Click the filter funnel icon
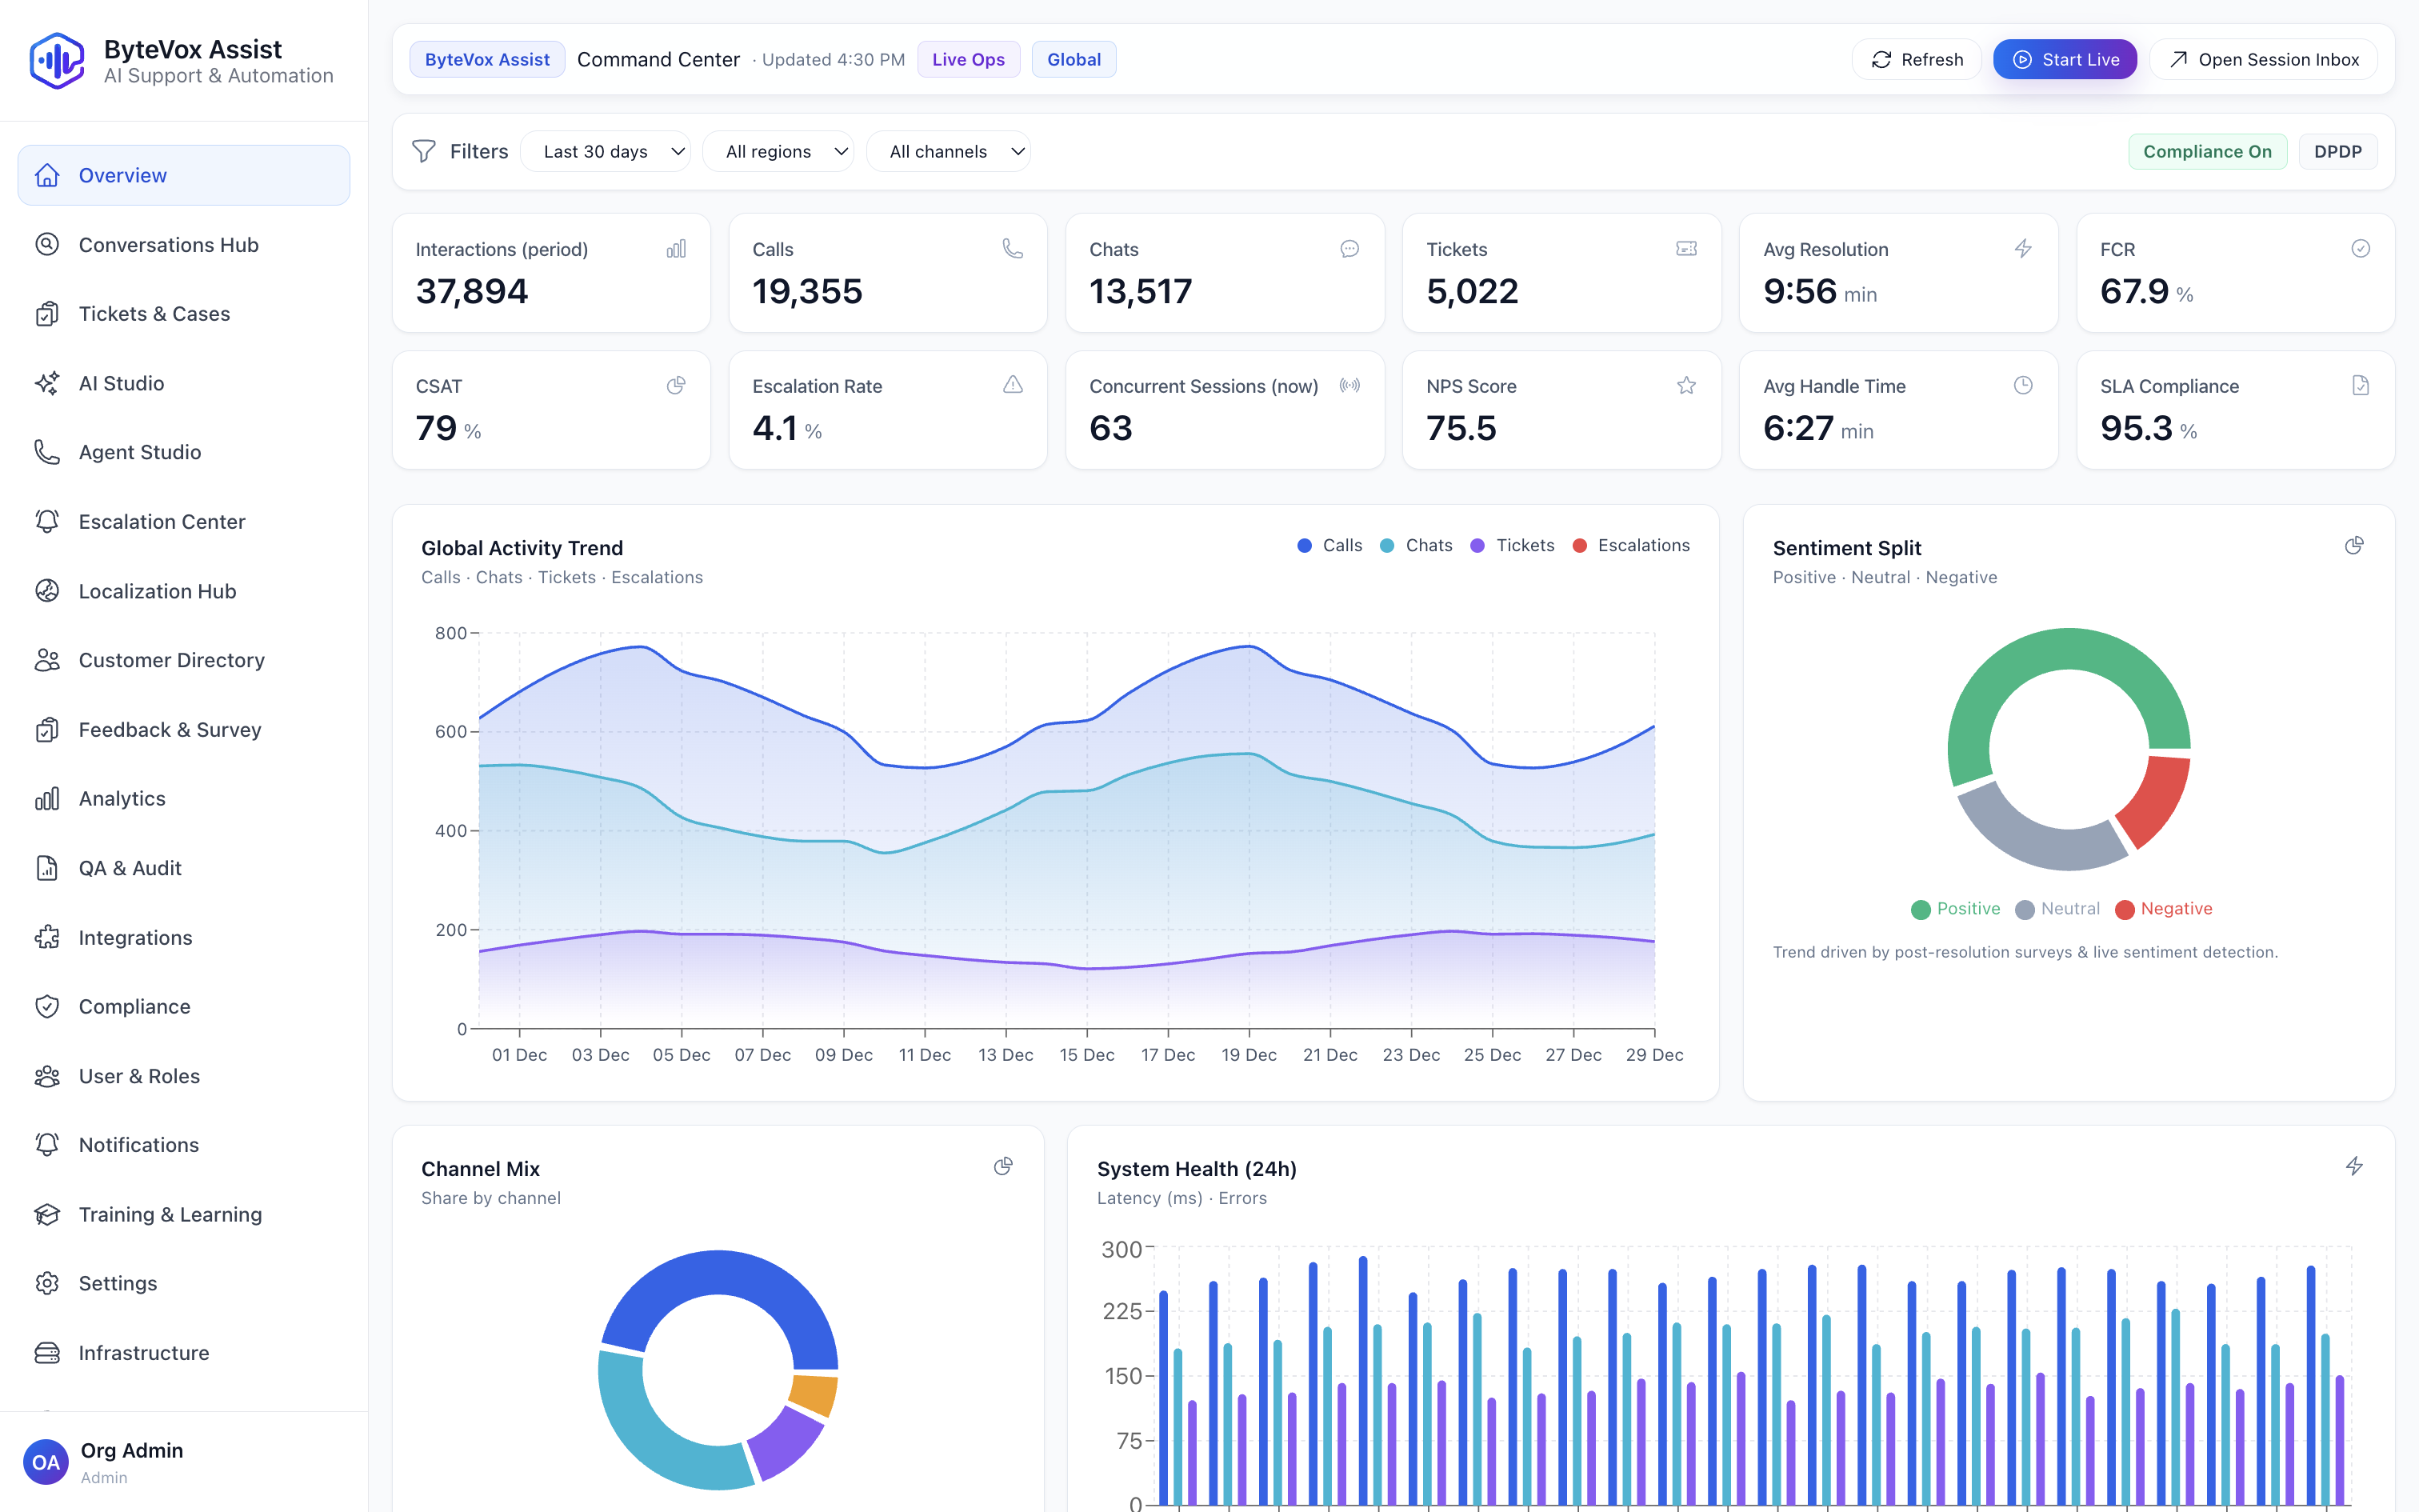 pos(424,151)
